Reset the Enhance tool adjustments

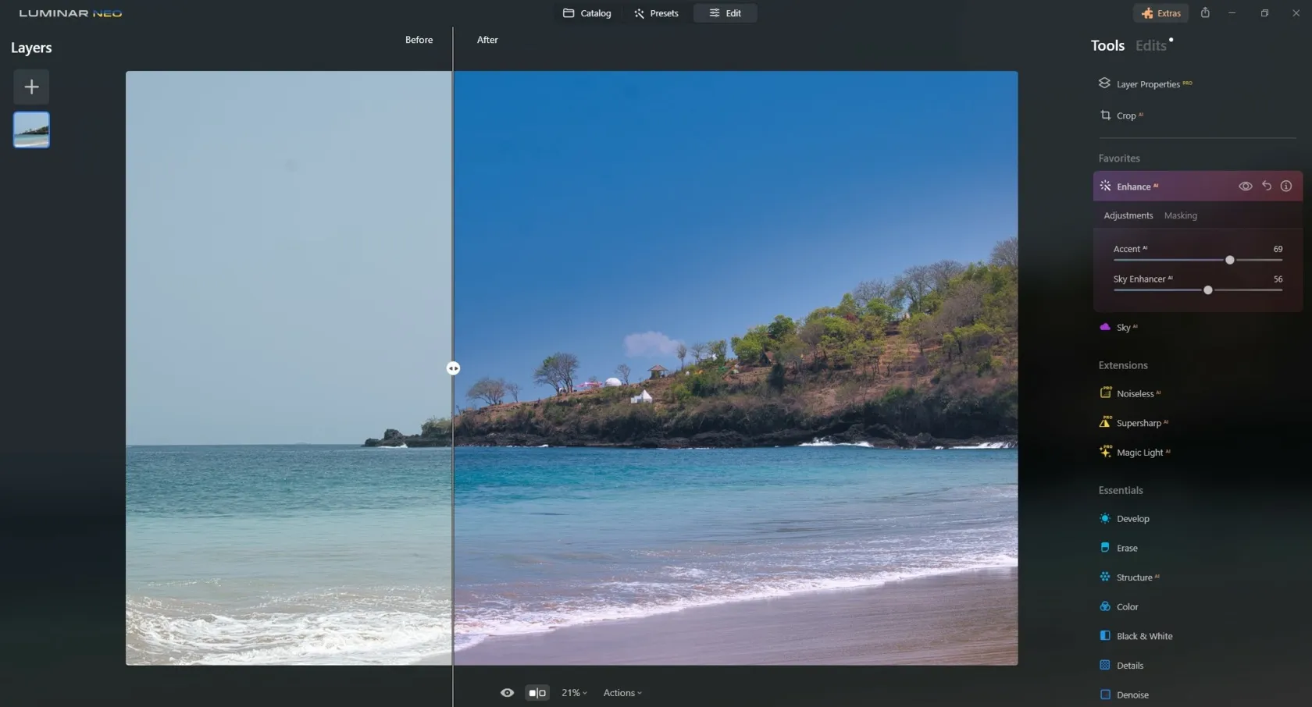[1266, 187]
